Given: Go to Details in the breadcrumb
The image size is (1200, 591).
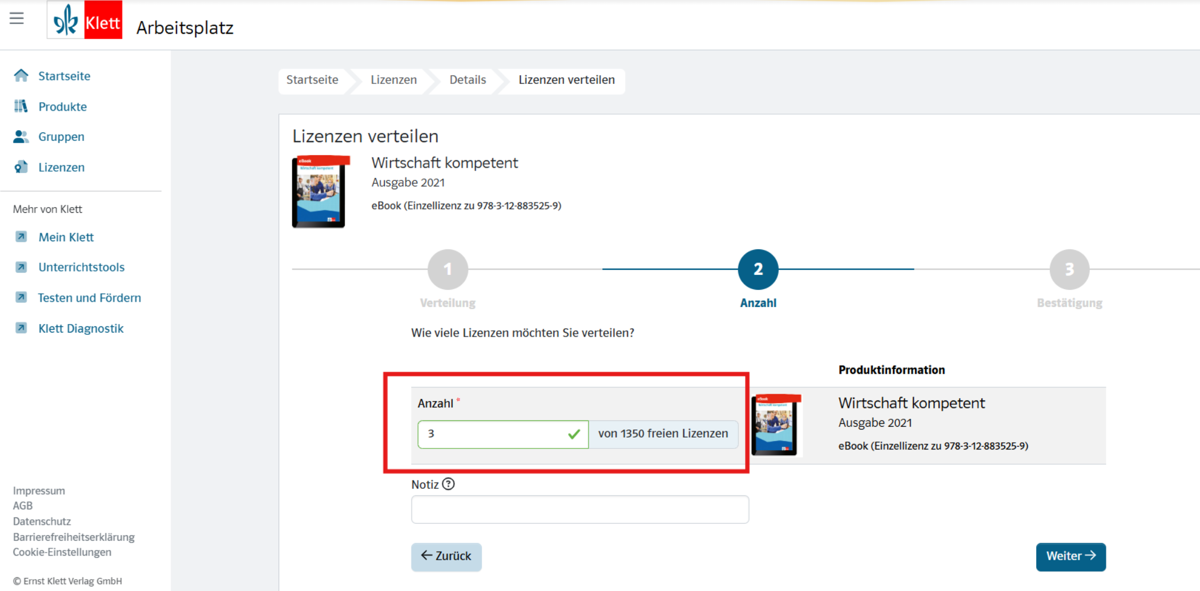Looking at the screenshot, I should 468,80.
